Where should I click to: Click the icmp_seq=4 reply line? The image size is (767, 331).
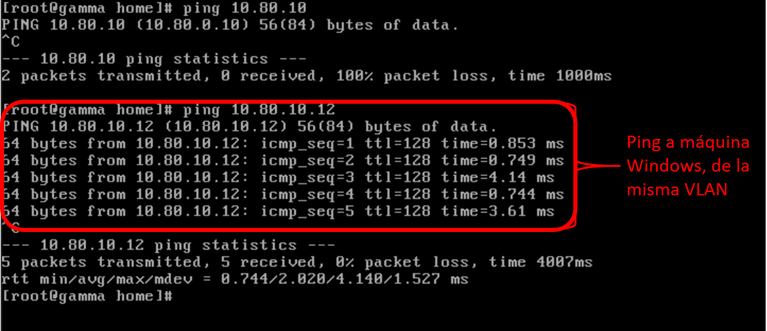[283, 195]
